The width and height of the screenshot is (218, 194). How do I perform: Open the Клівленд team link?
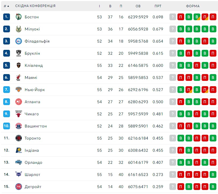34,65
